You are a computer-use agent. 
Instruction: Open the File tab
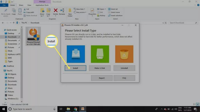[4, 5]
